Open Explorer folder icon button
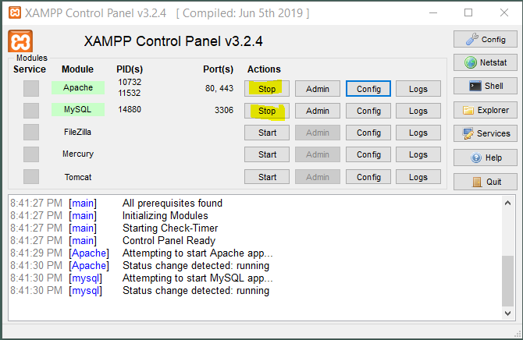 [485, 110]
